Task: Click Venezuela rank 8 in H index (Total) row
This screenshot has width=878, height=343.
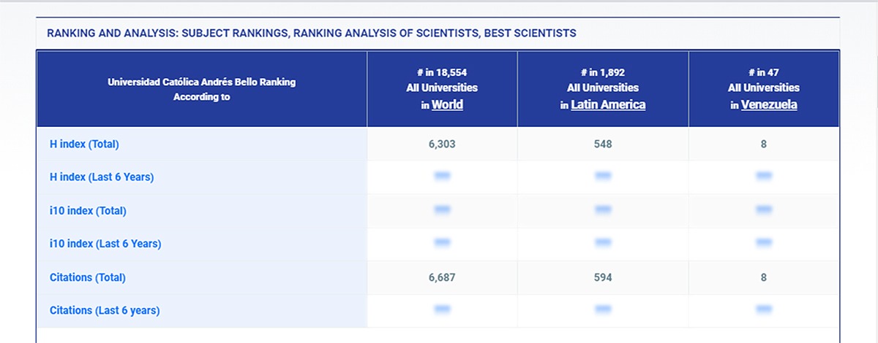Action: pos(764,144)
